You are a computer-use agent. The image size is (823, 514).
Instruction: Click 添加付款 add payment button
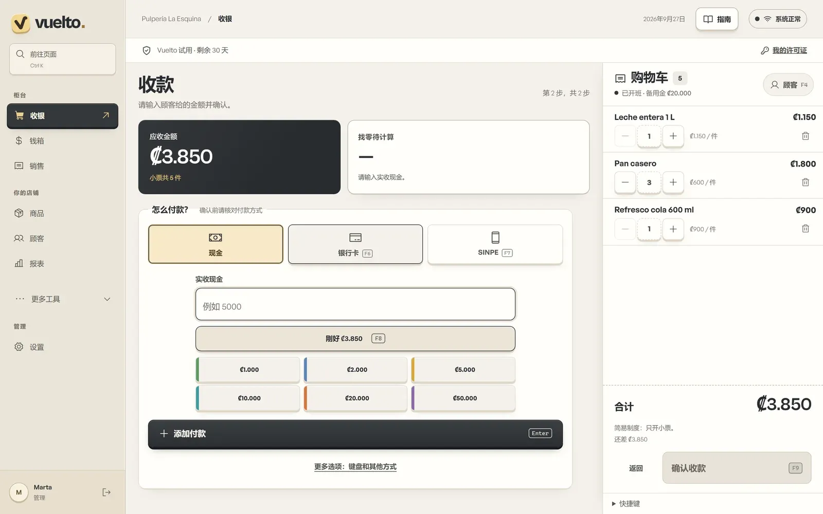(355, 434)
